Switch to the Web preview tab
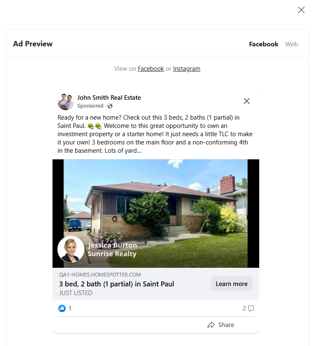 point(291,44)
